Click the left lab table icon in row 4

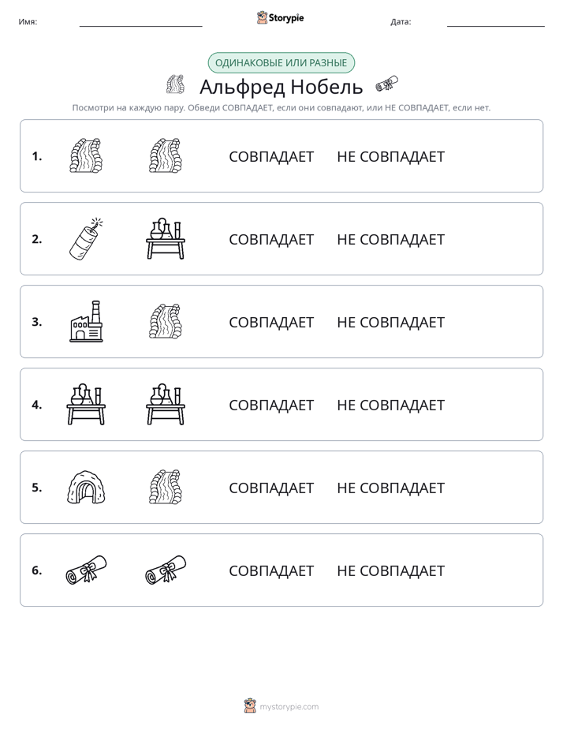[x=86, y=404]
